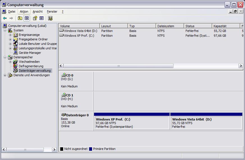Expand the Wechselmedien node

click(x=10, y=62)
